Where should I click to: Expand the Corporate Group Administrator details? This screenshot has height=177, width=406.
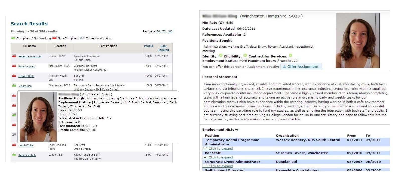point(217,166)
